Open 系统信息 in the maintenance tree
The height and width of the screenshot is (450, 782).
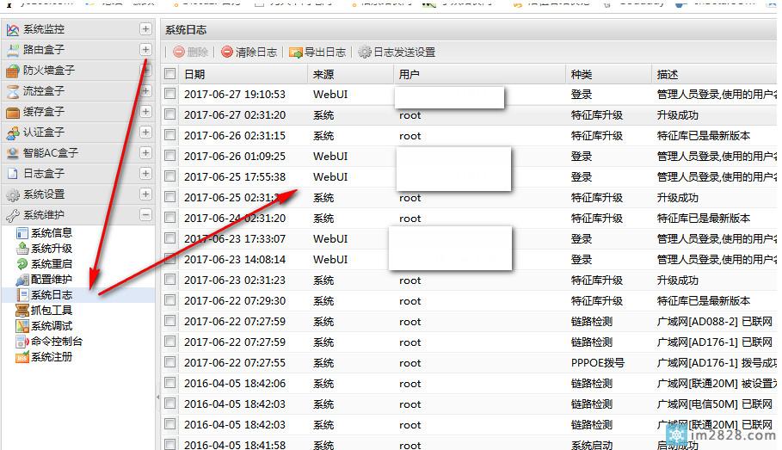pos(51,233)
